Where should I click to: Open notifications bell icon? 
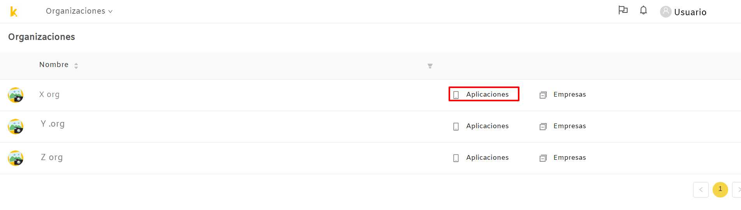643,10
